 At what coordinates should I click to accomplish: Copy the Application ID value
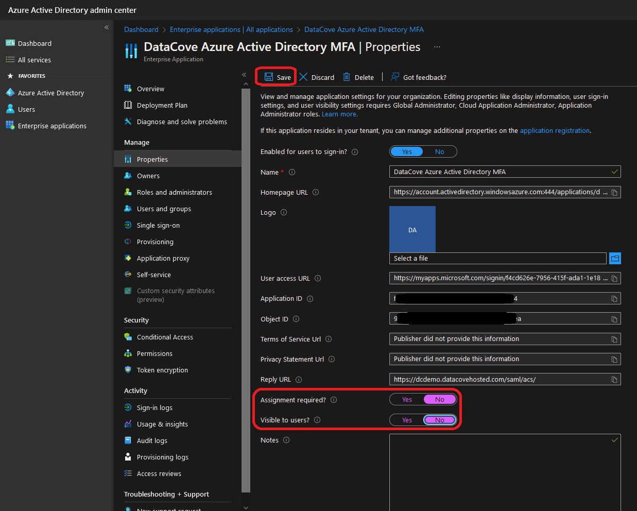pyautogui.click(x=614, y=299)
